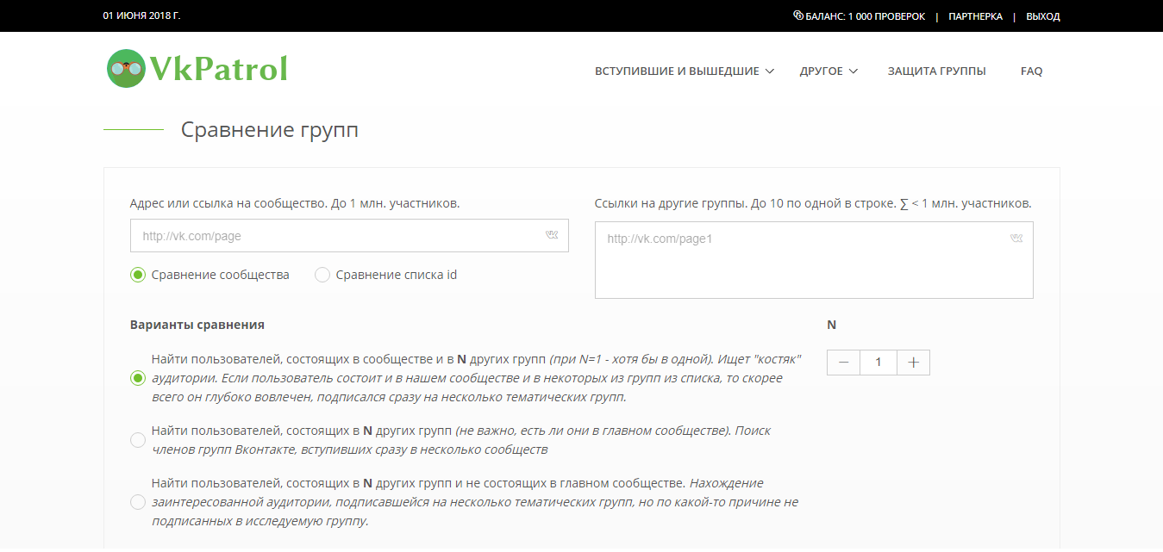Screen dimensions: 1163x552
Task: Click label Ссылки на другие группы
Action: click(813, 203)
